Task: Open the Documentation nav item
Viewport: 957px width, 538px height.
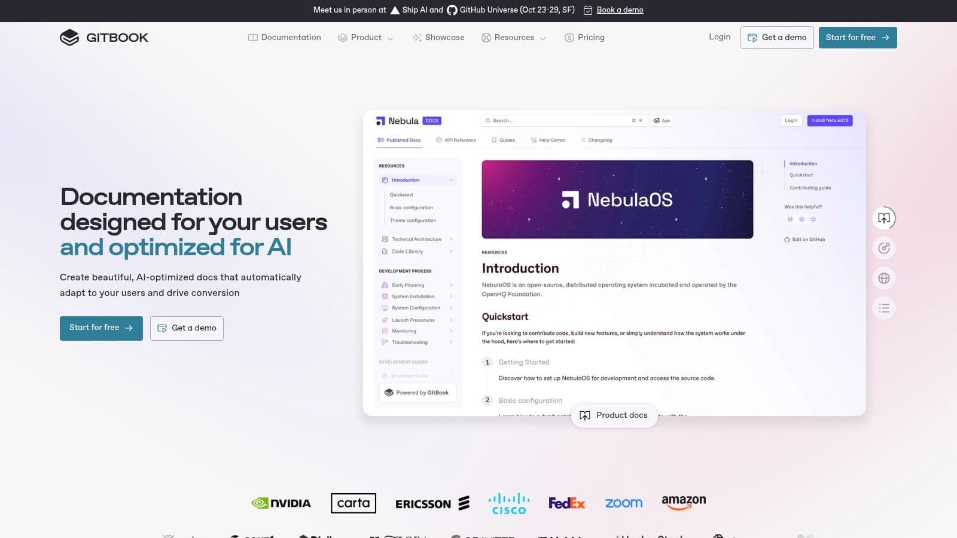Action: coord(285,38)
